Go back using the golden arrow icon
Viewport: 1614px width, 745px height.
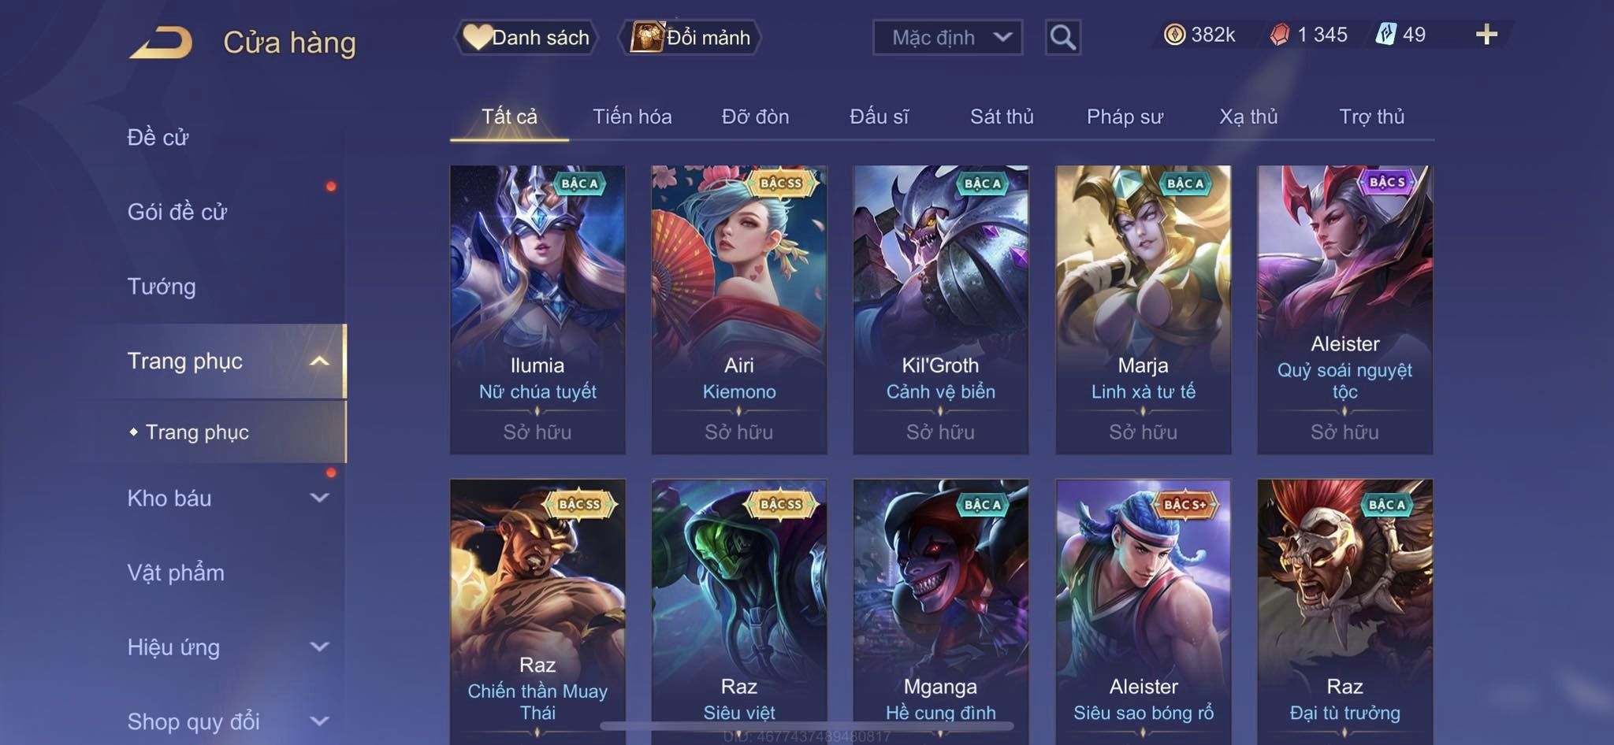point(162,43)
